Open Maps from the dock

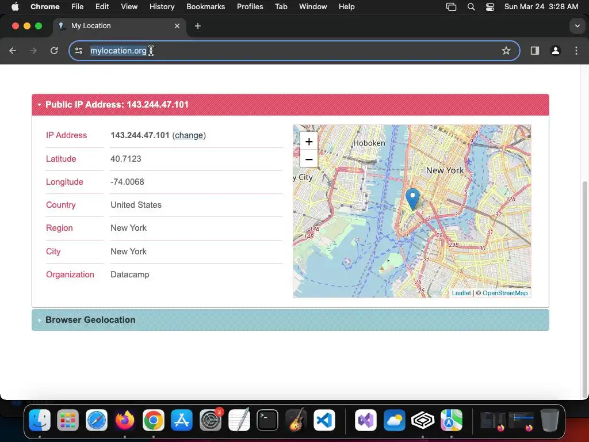tap(451, 420)
